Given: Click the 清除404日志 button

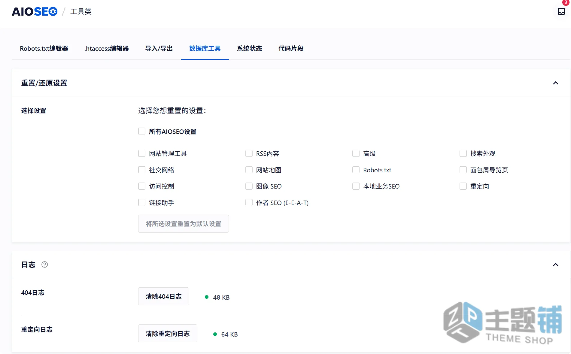Looking at the screenshot, I should pos(163,296).
